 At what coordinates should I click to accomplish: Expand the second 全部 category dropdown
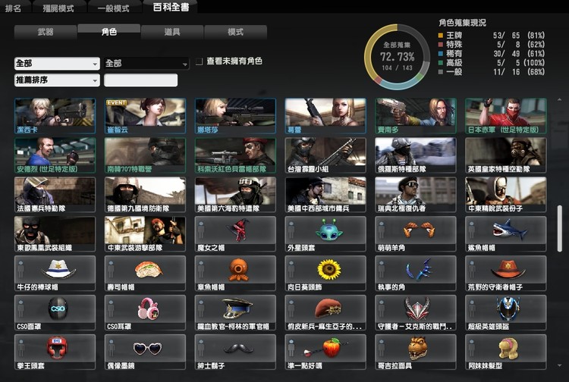tap(146, 64)
